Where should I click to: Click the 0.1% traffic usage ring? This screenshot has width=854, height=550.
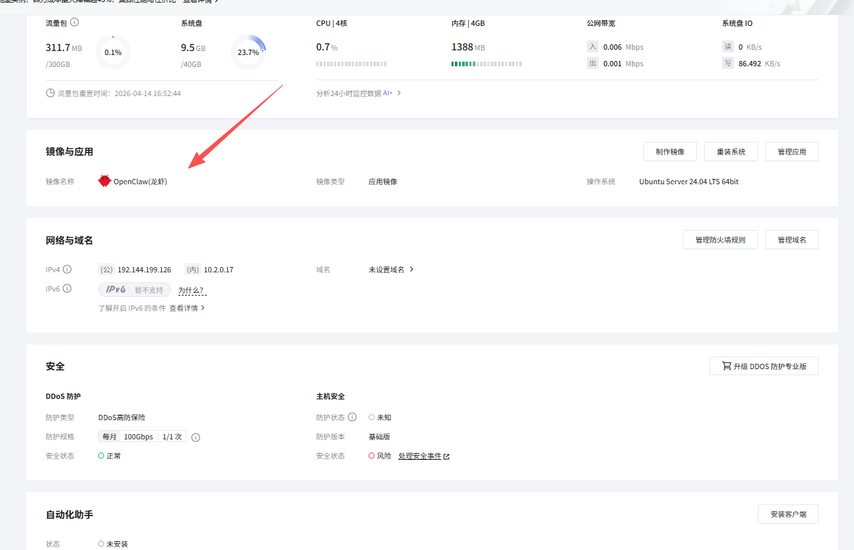coord(113,52)
